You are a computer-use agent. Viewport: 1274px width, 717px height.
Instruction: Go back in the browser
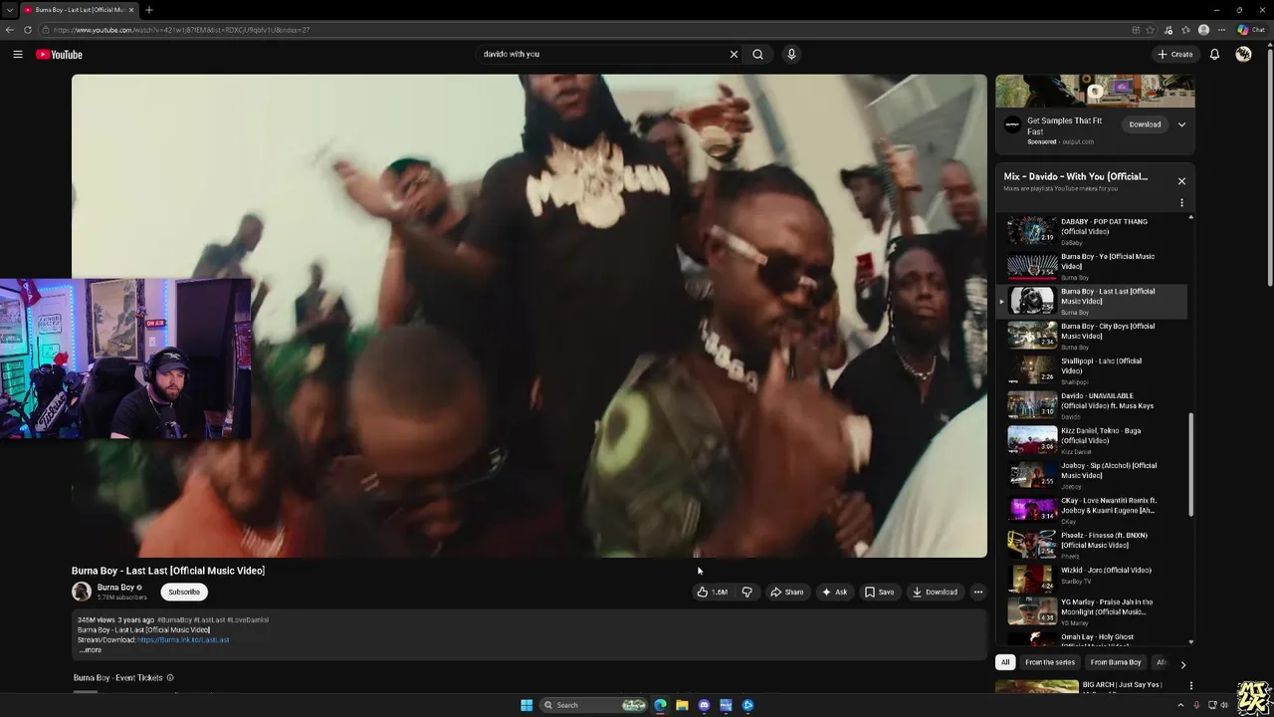[9, 30]
